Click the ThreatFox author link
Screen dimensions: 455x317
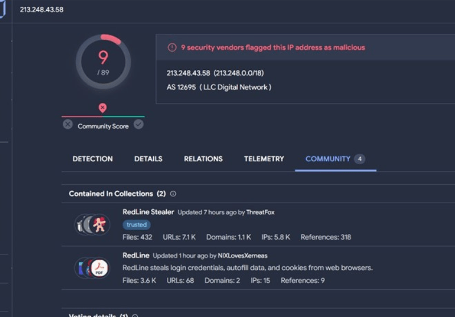(260, 212)
